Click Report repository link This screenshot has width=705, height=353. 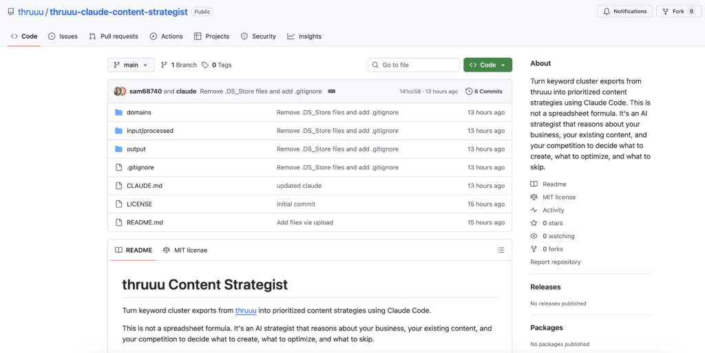[x=555, y=262]
